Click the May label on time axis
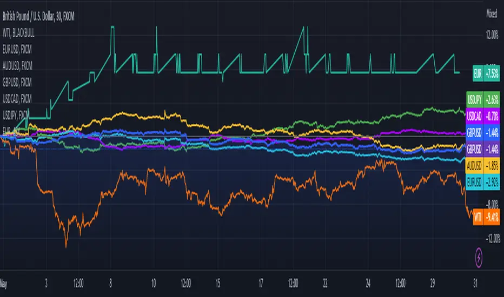The height and width of the screenshot is (297, 504). click(4, 283)
